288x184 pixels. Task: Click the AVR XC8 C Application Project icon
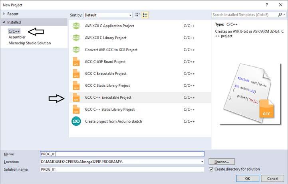(76, 26)
